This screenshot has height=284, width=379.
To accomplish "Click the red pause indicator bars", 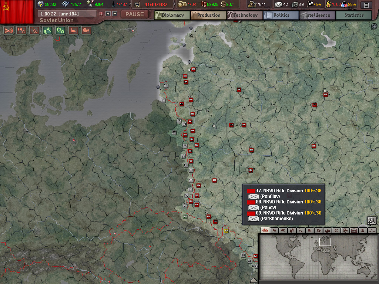I will pyautogui.click(x=101, y=14).
